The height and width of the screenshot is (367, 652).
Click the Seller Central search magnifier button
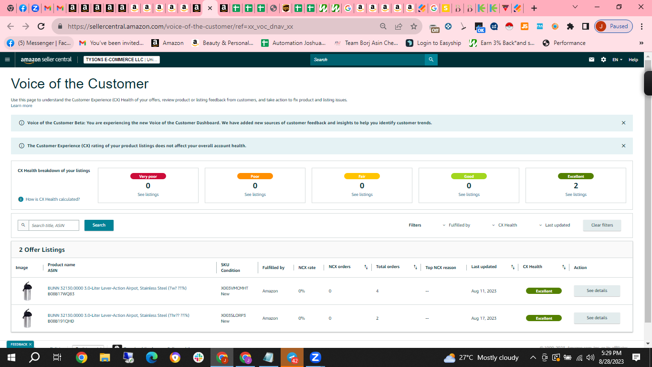click(x=431, y=60)
